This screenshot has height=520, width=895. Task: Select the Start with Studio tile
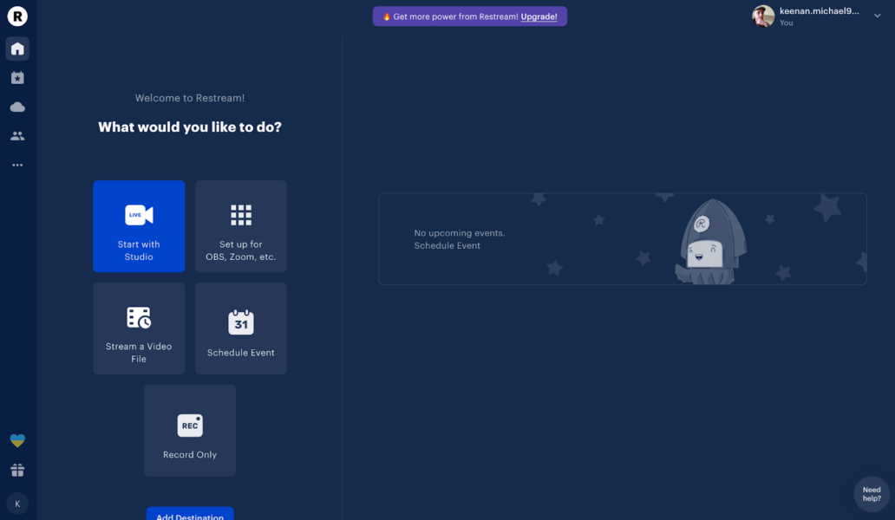pos(139,226)
